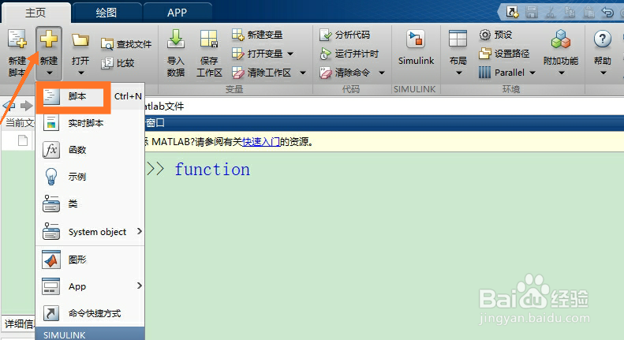
Task: Click the Open (打开) folder icon
Action: (80, 40)
